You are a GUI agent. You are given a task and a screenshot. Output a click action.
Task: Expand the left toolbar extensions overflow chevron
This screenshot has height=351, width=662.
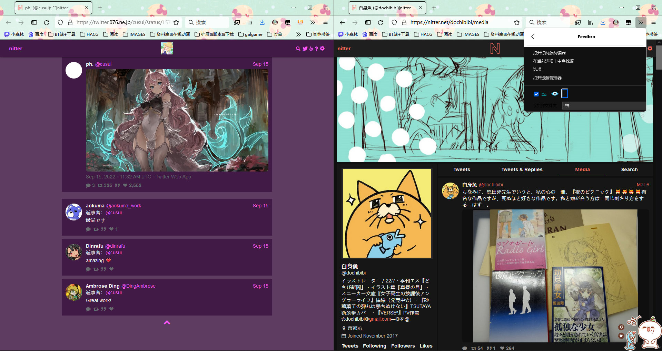point(313,22)
